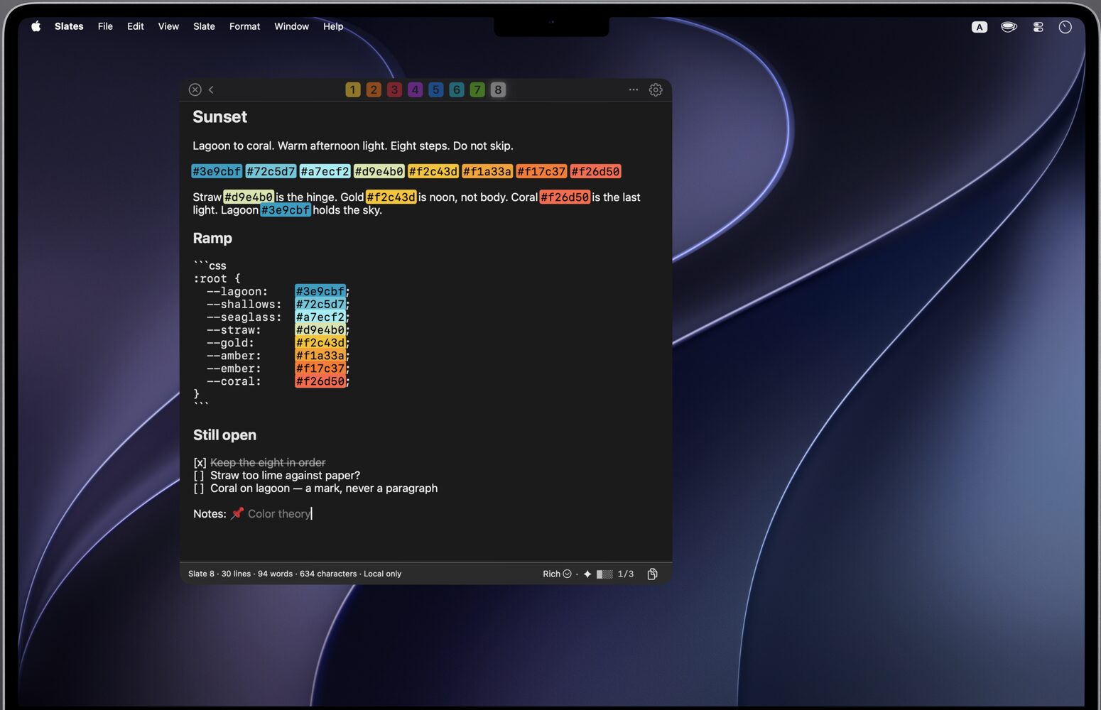Click the '--ember:' variable name
Image resolution: width=1101 pixels, height=710 pixels.
pos(234,368)
